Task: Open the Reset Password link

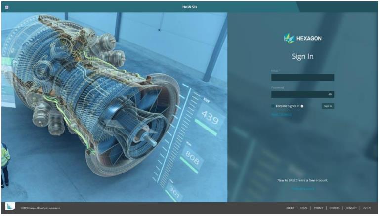Action: [281, 115]
